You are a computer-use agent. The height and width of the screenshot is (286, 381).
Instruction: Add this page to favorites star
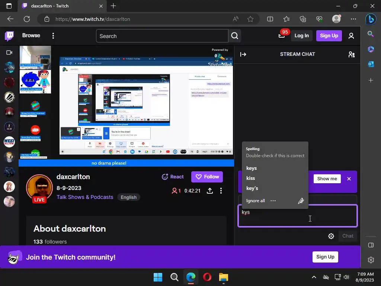[x=250, y=19]
